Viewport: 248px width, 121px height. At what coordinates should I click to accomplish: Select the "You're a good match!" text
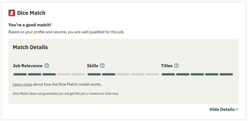tap(30, 25)
